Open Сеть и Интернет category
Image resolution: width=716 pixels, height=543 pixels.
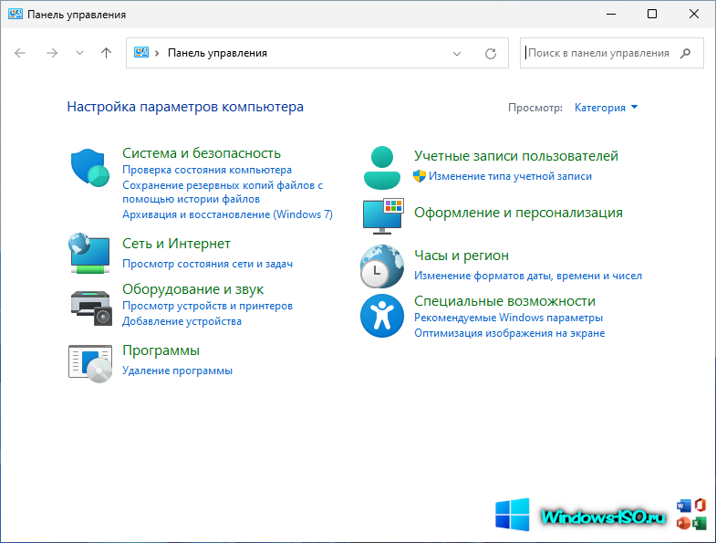coord(176,244)
